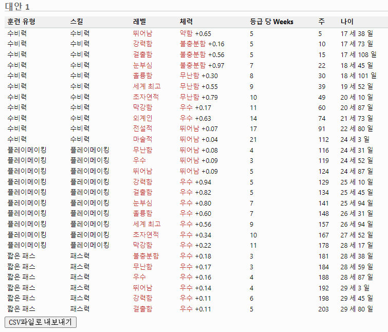
Task: Select the 뛰어남 +0.08 stamina cell
Action: [x=199, y=150]
